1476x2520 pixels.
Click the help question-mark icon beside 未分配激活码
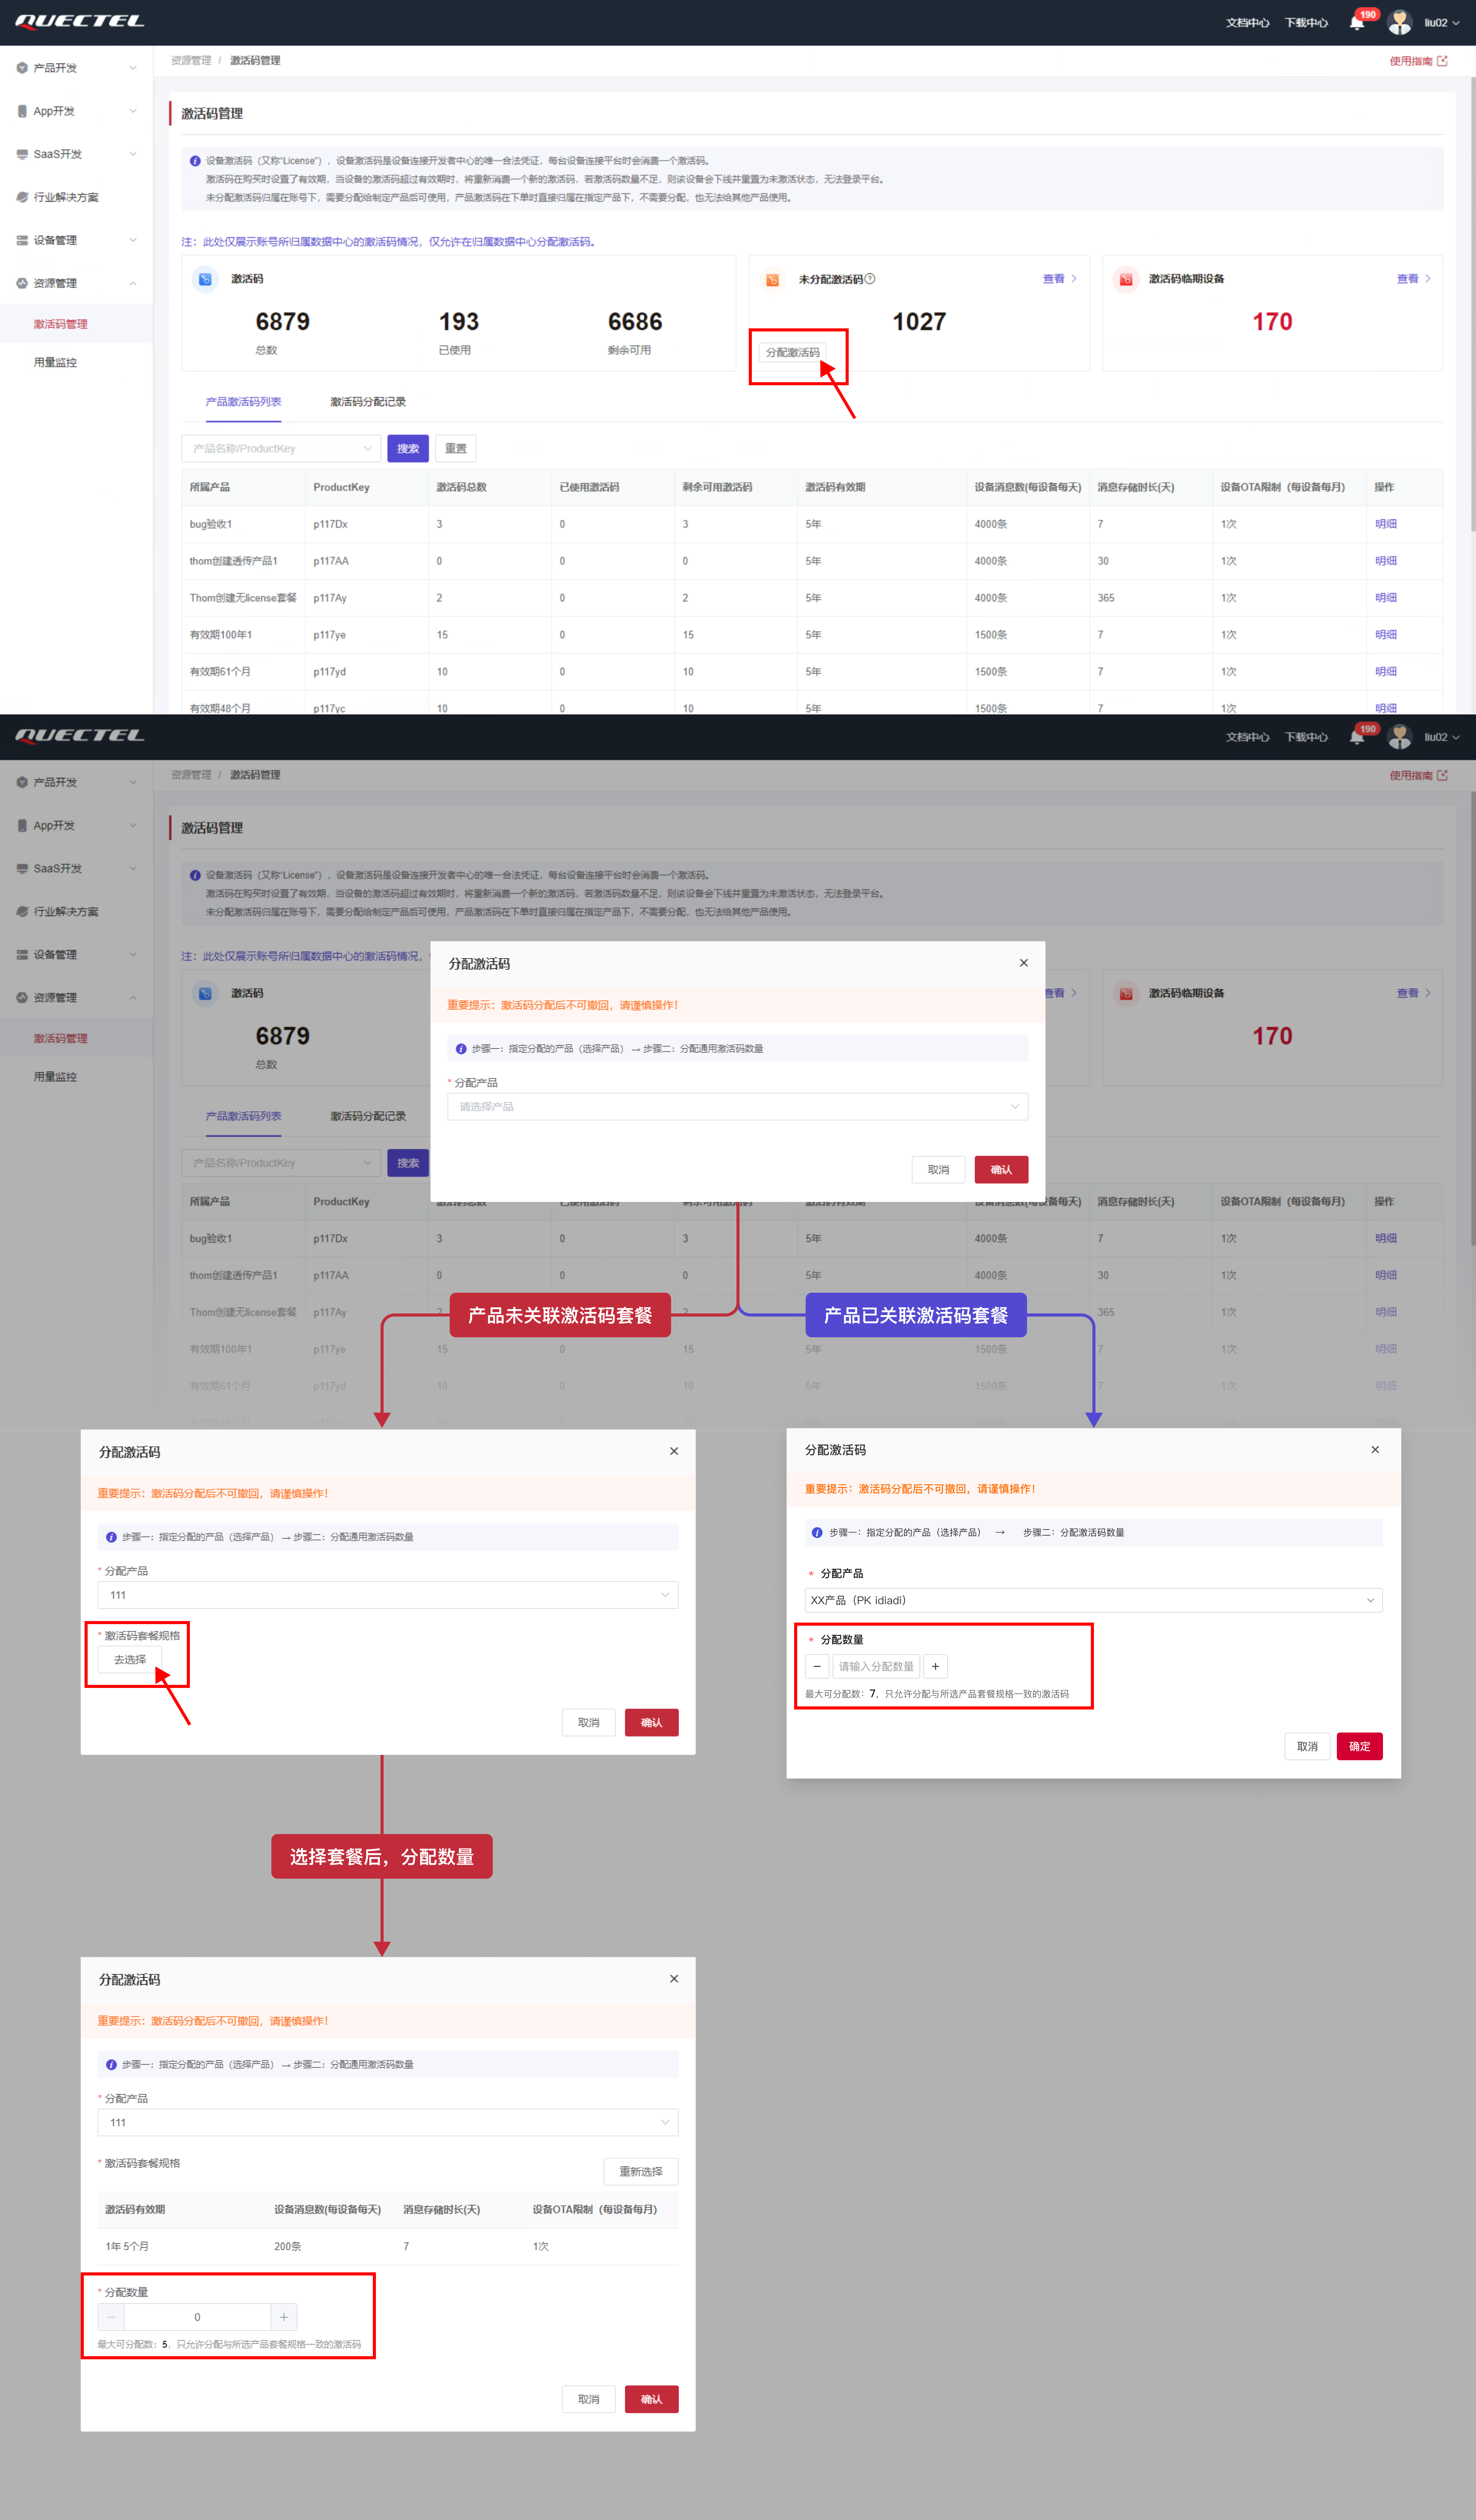tap(870, 279)
